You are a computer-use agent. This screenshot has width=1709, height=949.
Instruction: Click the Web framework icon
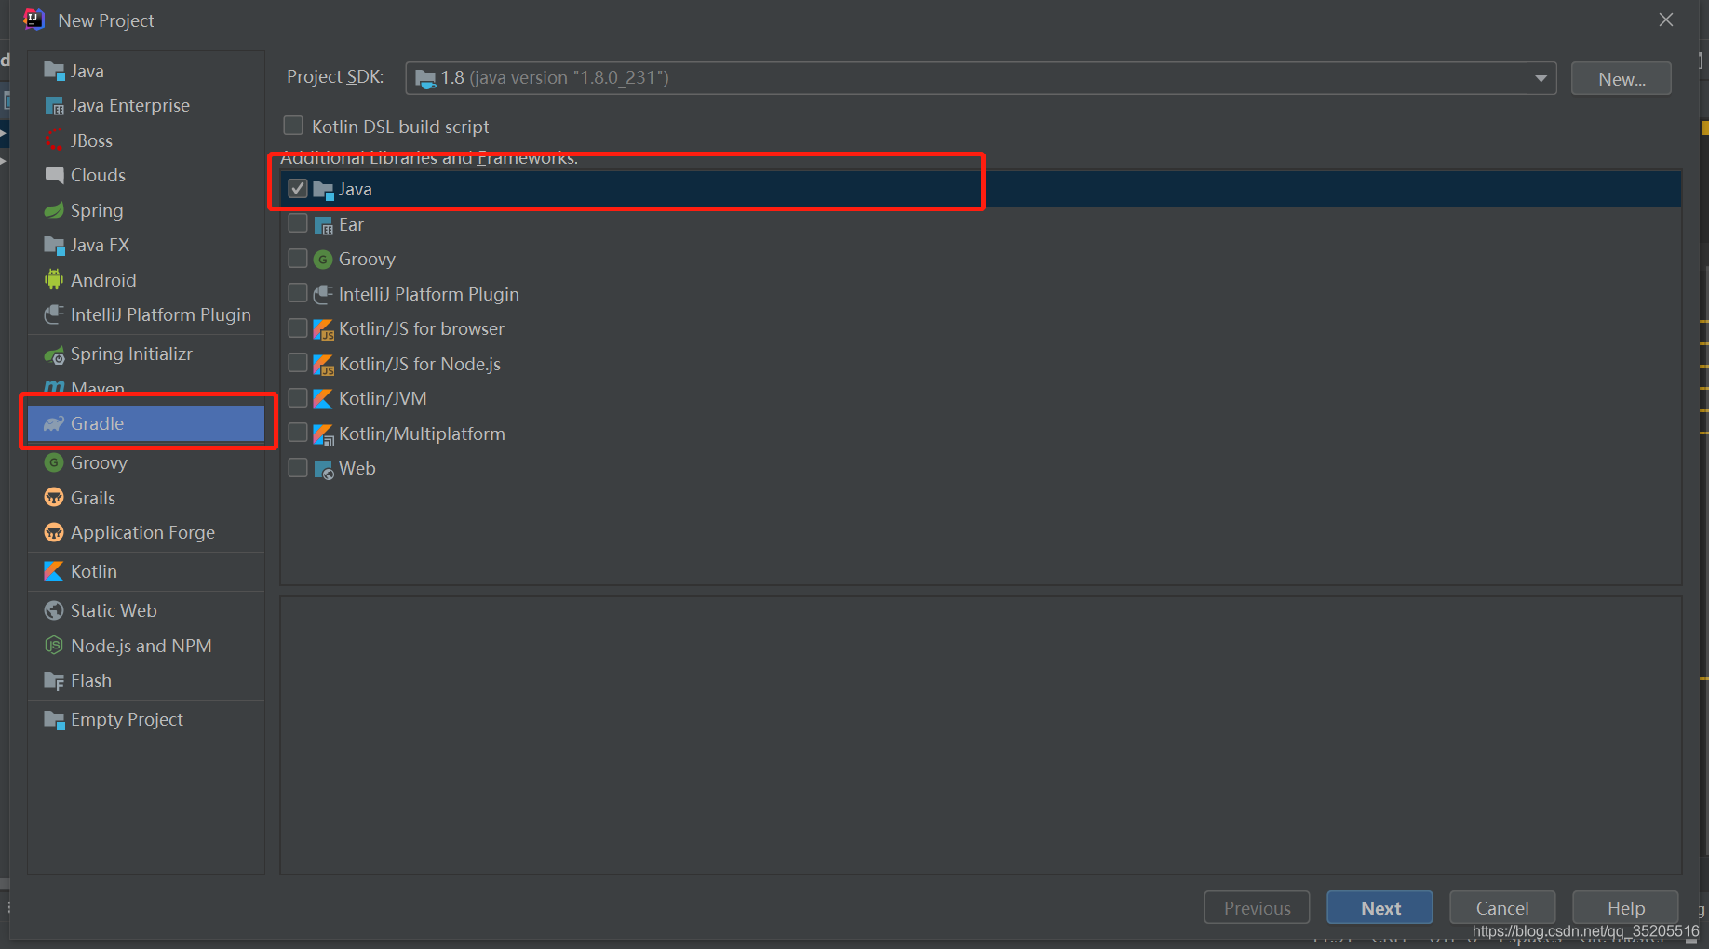323,469
